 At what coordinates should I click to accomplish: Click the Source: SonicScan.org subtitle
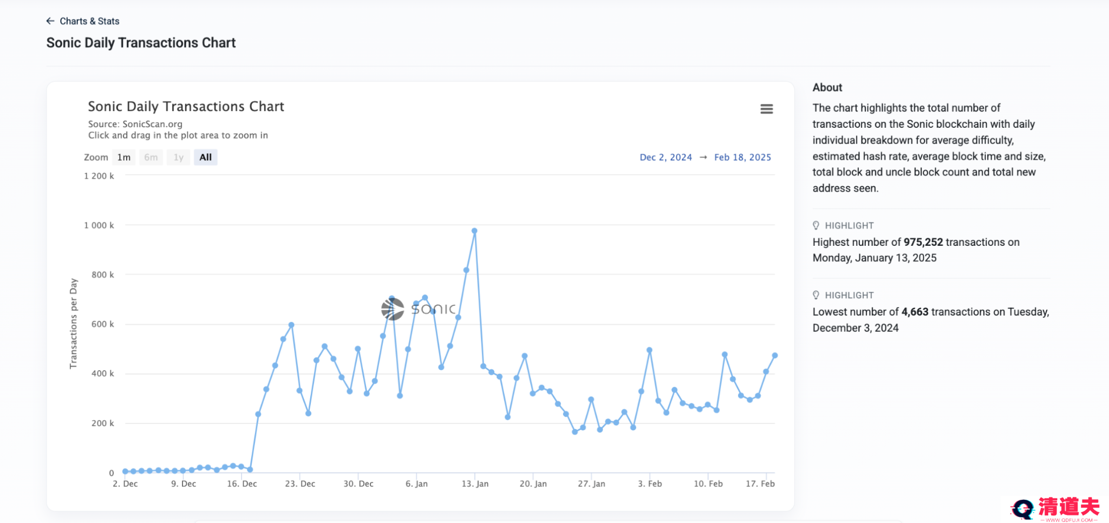(135, 124)
